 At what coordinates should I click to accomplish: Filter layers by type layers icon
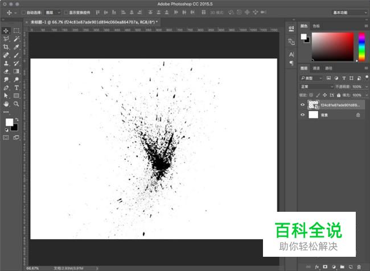[x=344, y=78]
